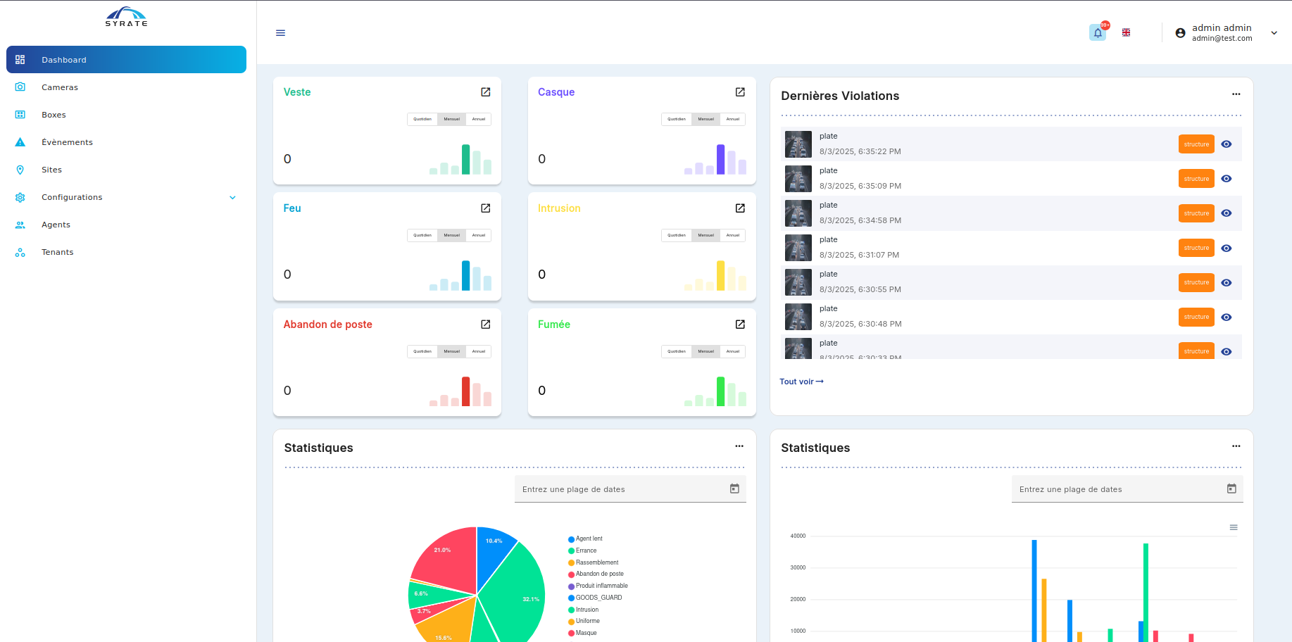The height and width of the screenshot is (642, 1292).
Task: Click the Cameras camera icon
Action: pyautogui.click(x=20, y=87)
